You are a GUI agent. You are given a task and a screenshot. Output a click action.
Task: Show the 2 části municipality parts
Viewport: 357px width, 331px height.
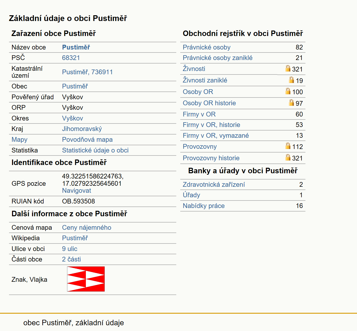[x=71, y=259]
